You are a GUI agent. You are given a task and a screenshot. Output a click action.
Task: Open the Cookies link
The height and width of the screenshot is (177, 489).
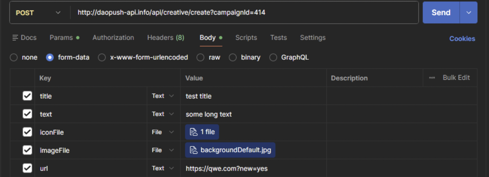pyautogui.click(x=462, y=39)
